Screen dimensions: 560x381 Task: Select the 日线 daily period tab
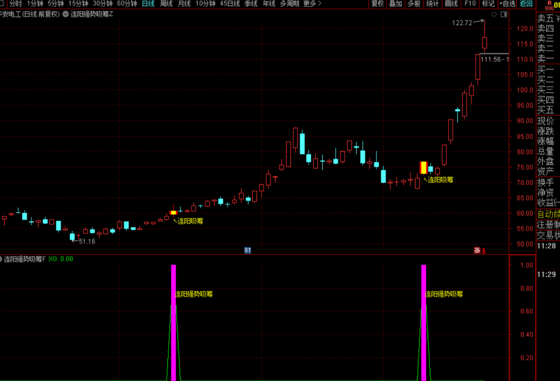click(148, 4)
